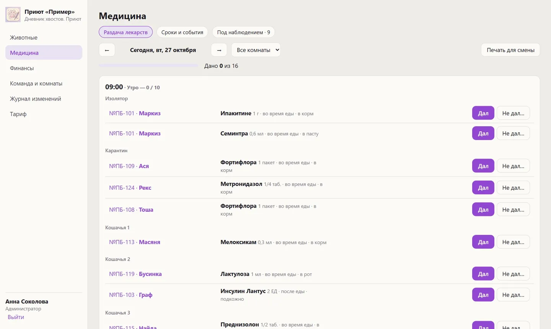Click the medication progress bar
Viewport: 551px width, 329px height.
click(x=148, y=66)
